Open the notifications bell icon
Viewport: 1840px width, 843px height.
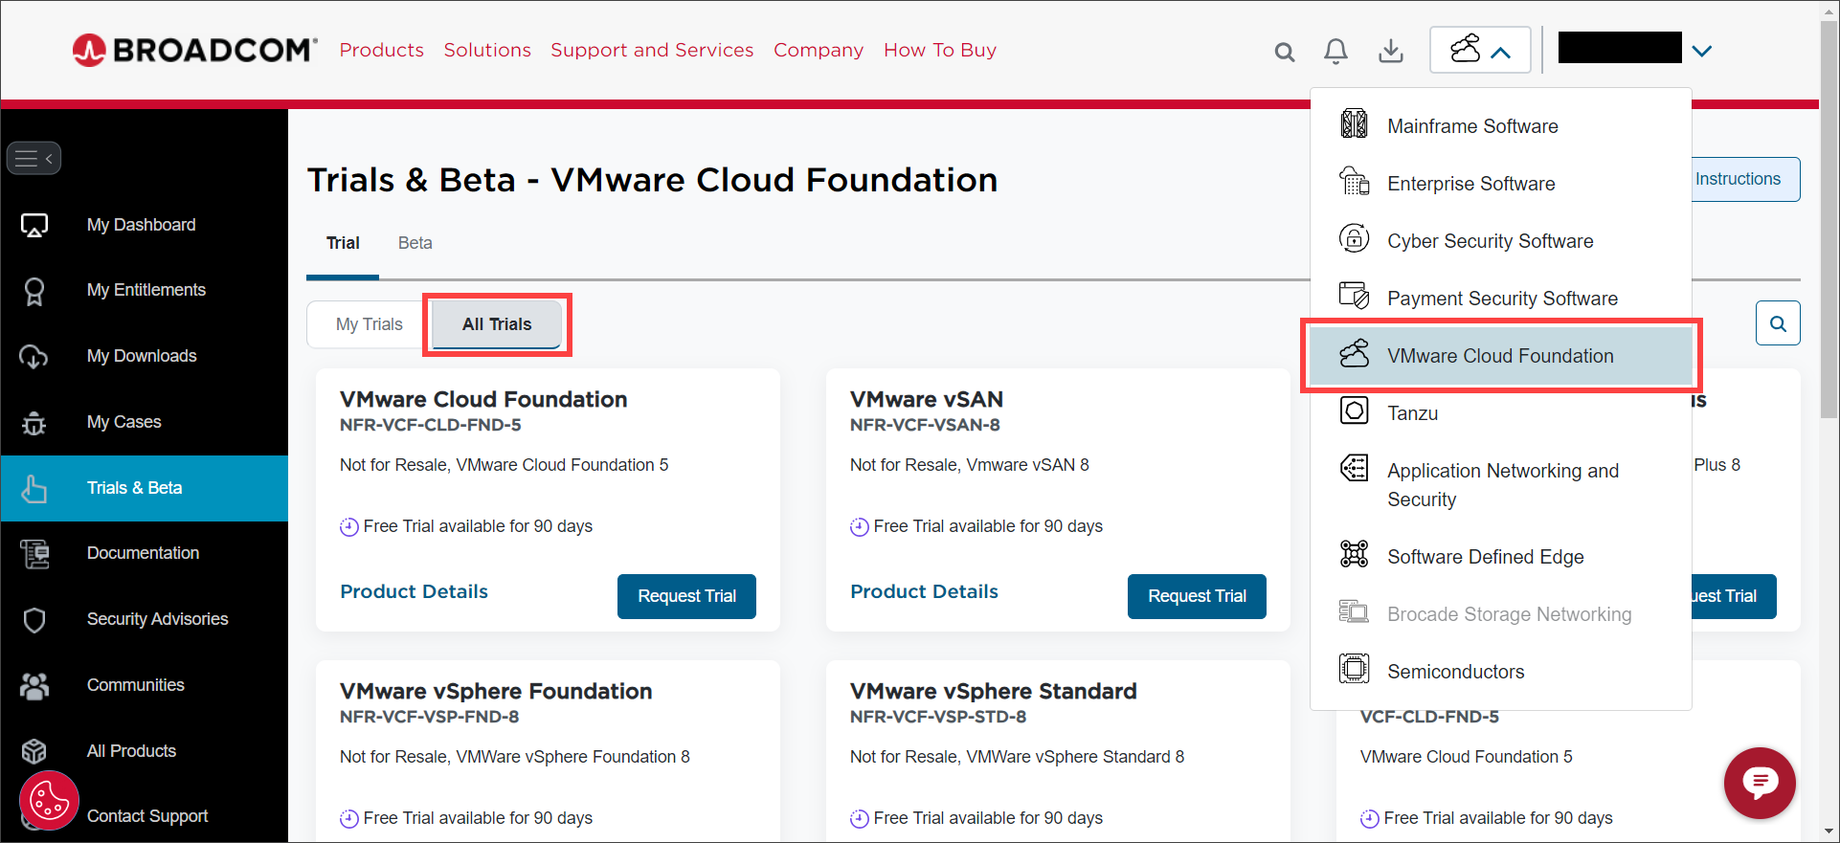pos(1335,51)
